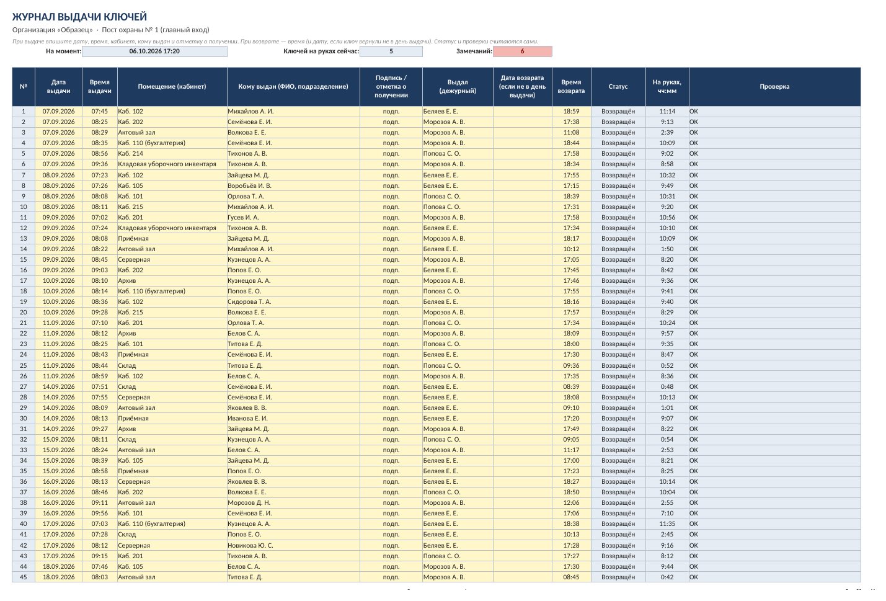Image resolution: width=886 pixels, height=601 pixels.
Task: Select the «Дата выдачи» column header
Action: [58, 87]
